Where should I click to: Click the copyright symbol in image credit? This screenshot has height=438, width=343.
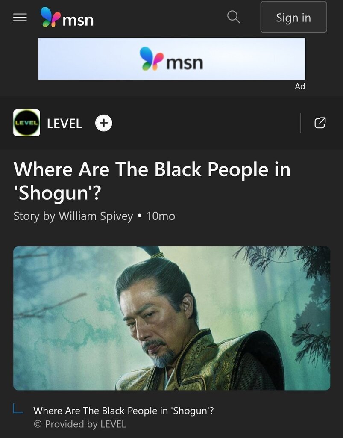pyautogui.click(x=38, y=424)
